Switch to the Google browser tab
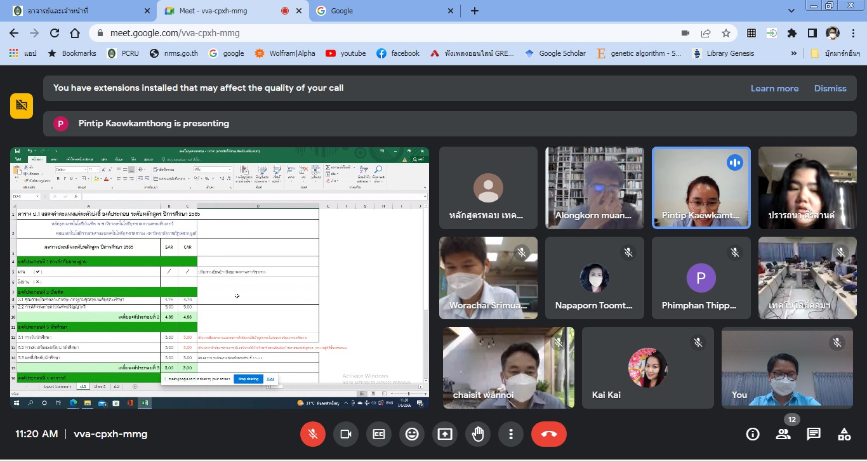867x462 pixels. click(x=381, y=11)
